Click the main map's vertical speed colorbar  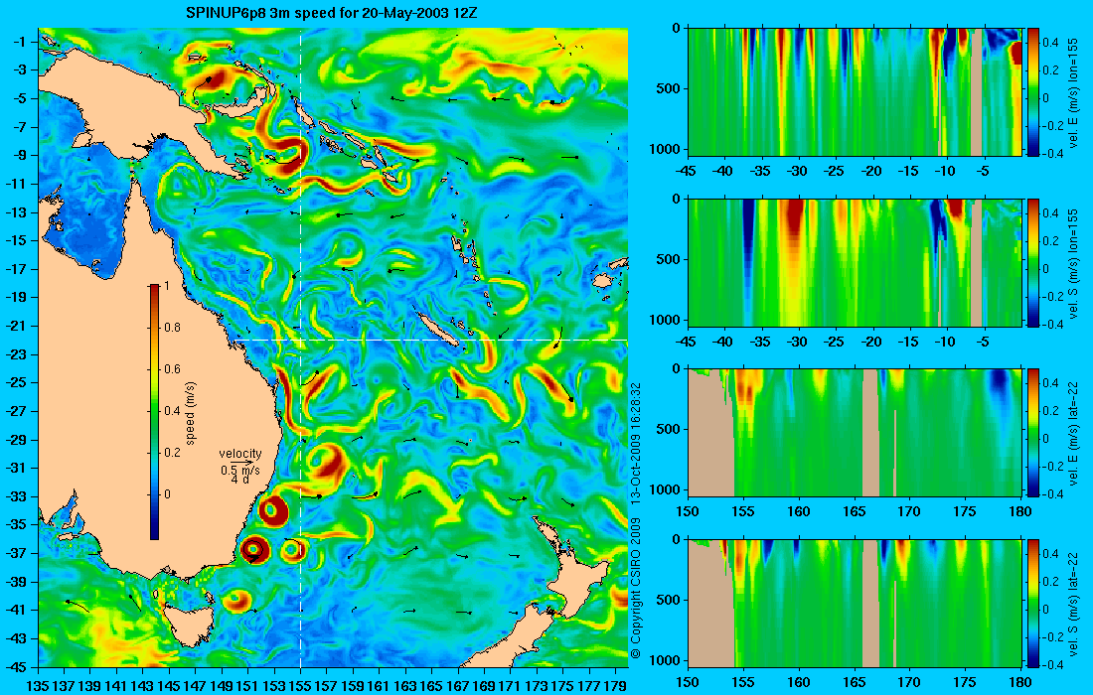pos(154,412)
